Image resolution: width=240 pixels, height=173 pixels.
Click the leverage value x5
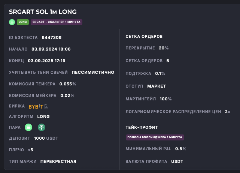click(30, 150)
